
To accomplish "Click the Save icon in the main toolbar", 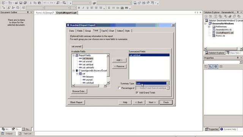I will point(21,3).
